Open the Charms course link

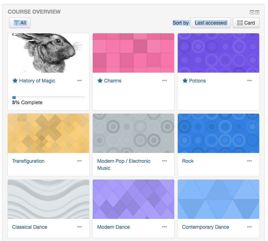tap(113, 81)
